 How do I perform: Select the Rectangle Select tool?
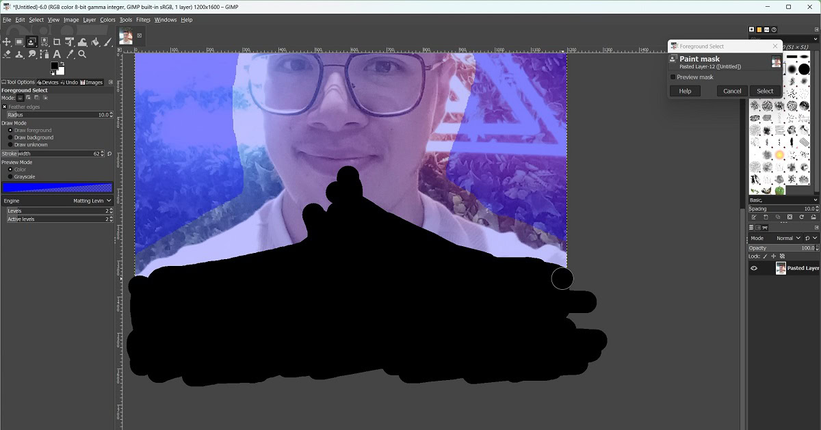pos(19,42)
